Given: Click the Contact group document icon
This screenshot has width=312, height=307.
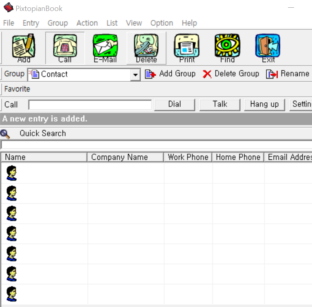Looking at the screenshot, I should point(34,74).
